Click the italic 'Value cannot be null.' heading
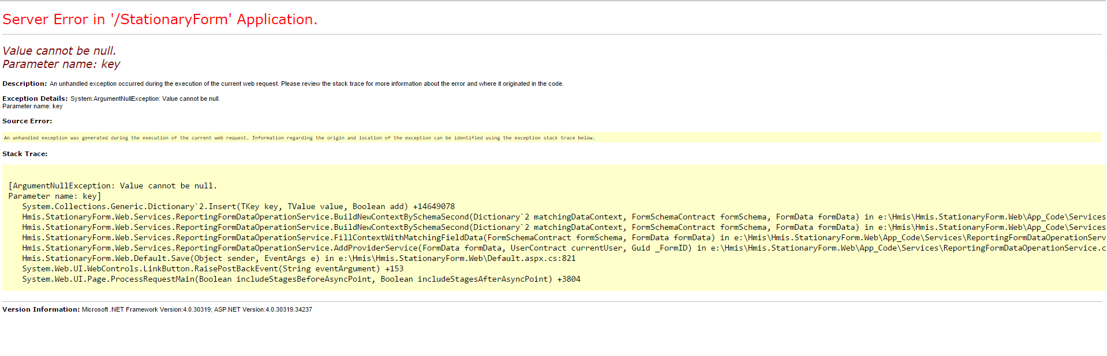Viewport: 1107px width, 356px height. (x=59, y=51)
